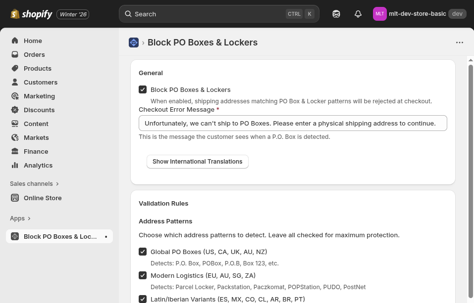Select the Analytics bar-chart icon in sidebar
The width and height of the screenshot is (474, 303).
tap(15, 165)
